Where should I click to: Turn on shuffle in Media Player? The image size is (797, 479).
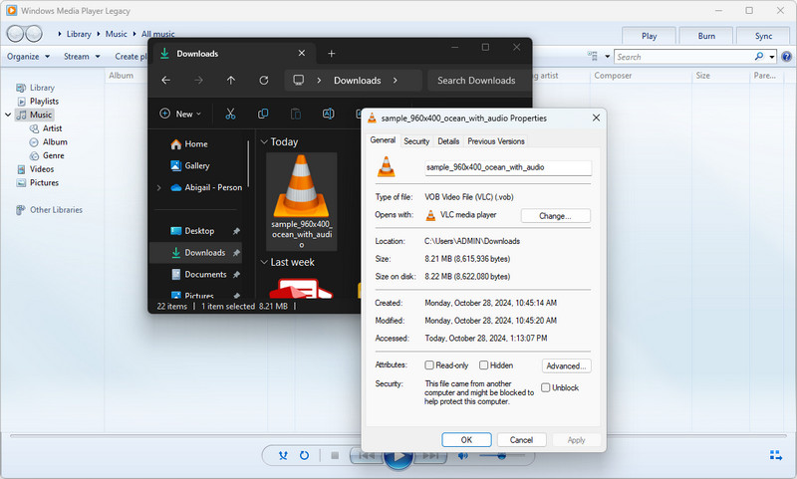click(x=283, y=456)
